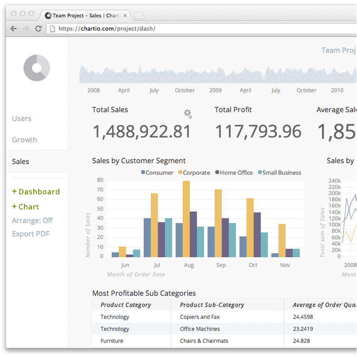Screen dimensions: 357x357
Task: Click the page icon in the address bar
Action: pos(52,29)
